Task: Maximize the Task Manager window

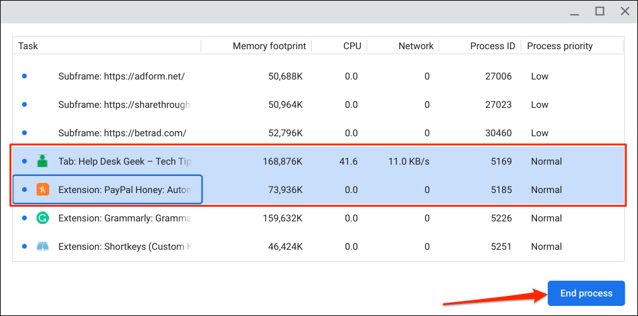Action: 600,11
